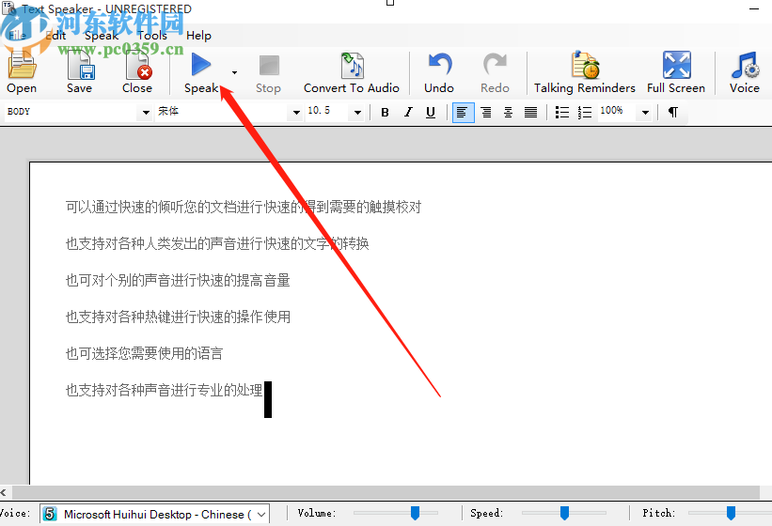
Task: Open the 100% zoom dropdown
Action: [645, 113]
